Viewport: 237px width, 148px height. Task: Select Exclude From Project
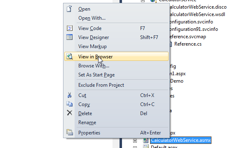[x=101, y=85]
